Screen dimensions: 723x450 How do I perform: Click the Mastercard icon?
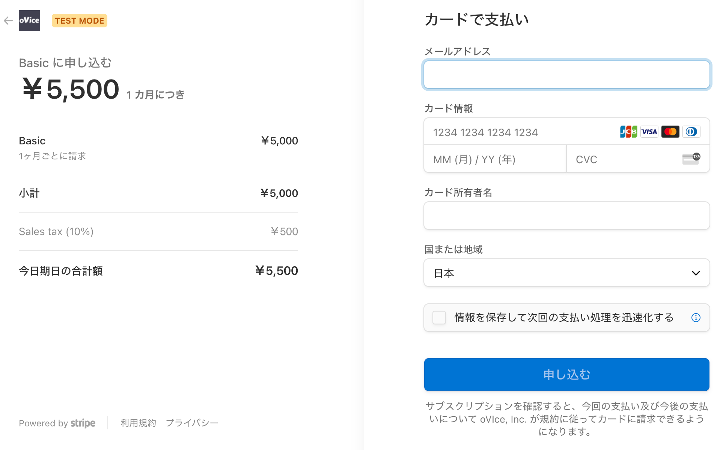tap(670, 132)
